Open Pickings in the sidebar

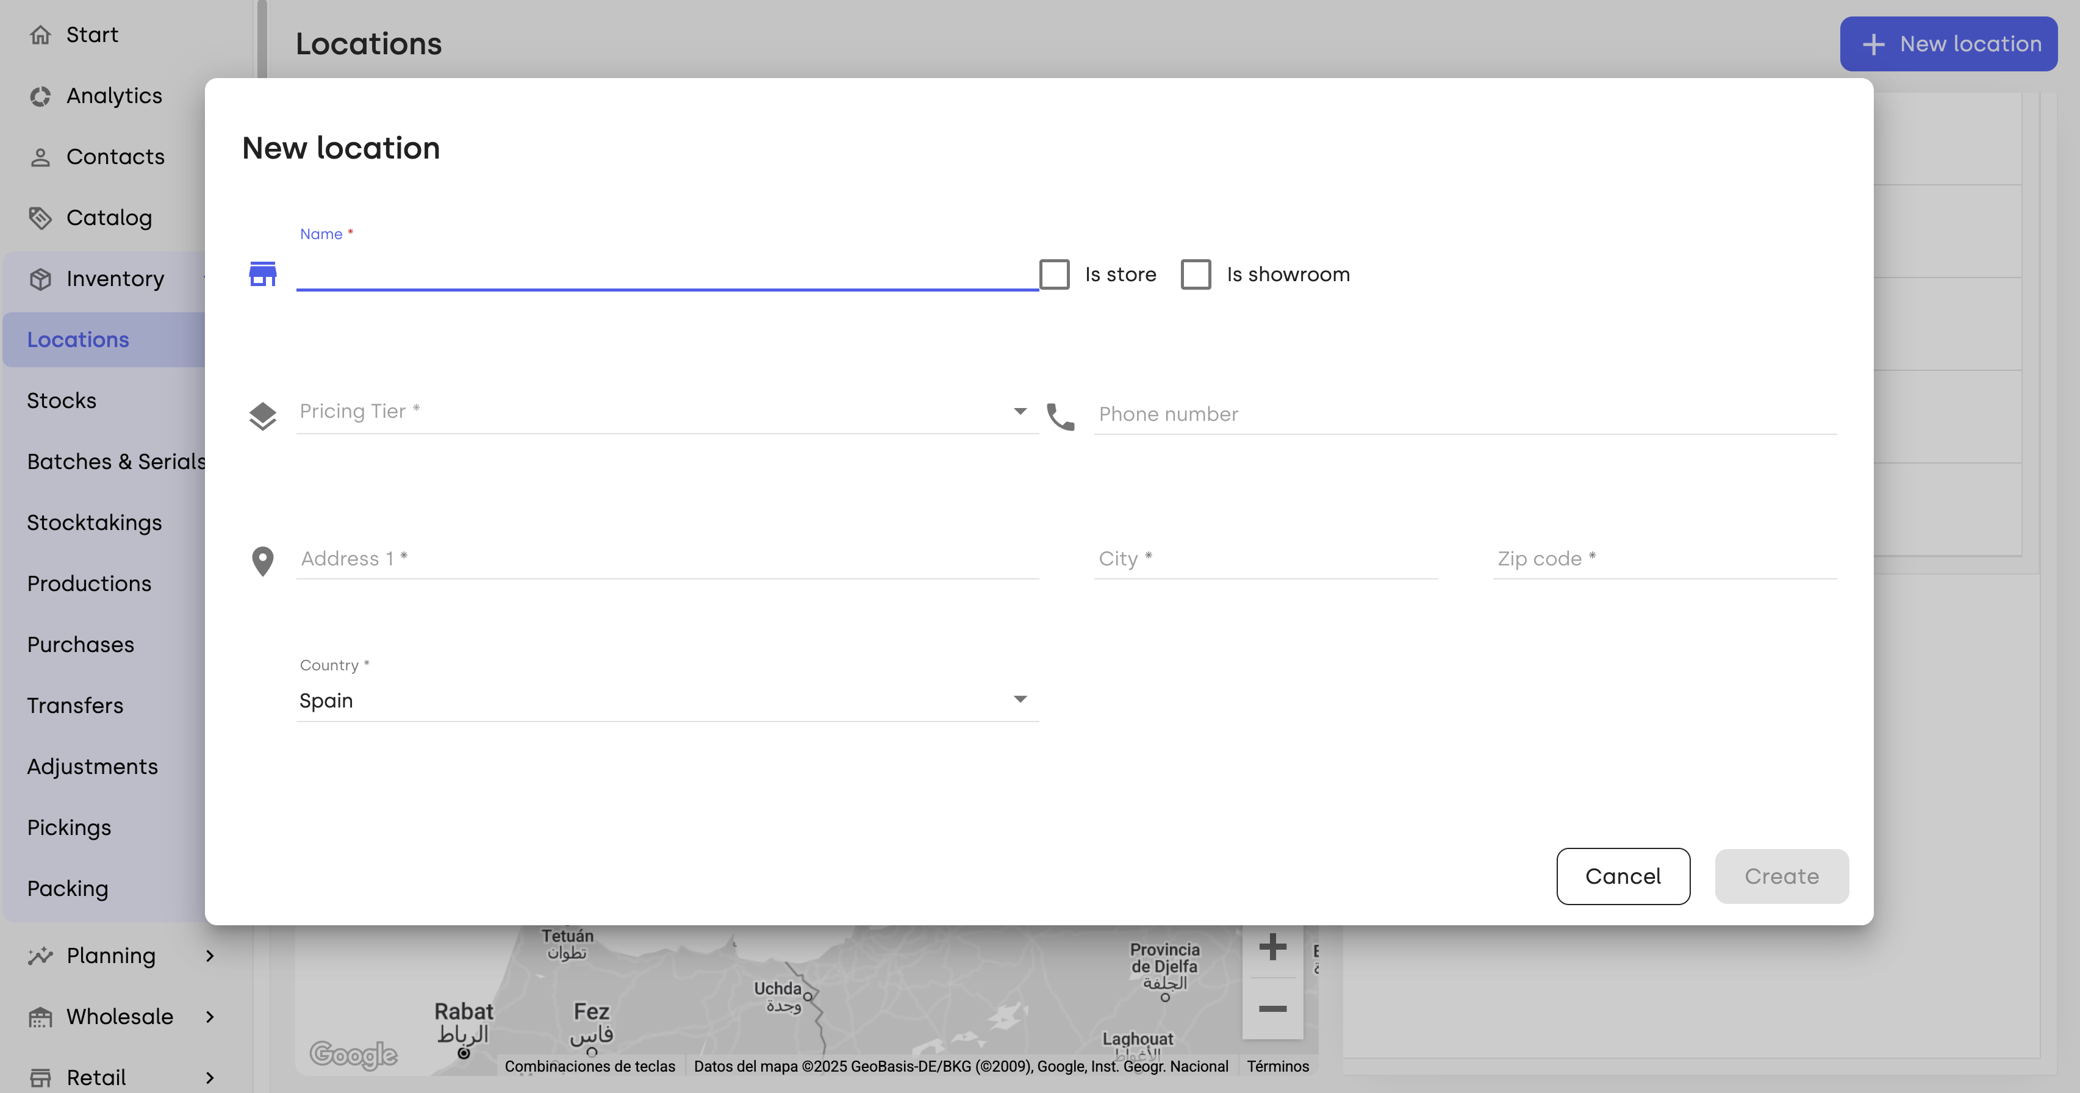69,828
